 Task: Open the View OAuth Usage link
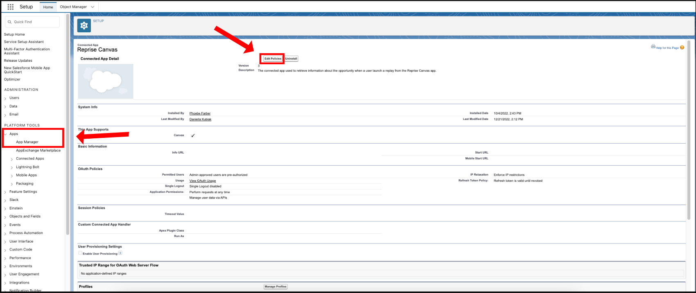pyautogui.click(x=203, y=180)
